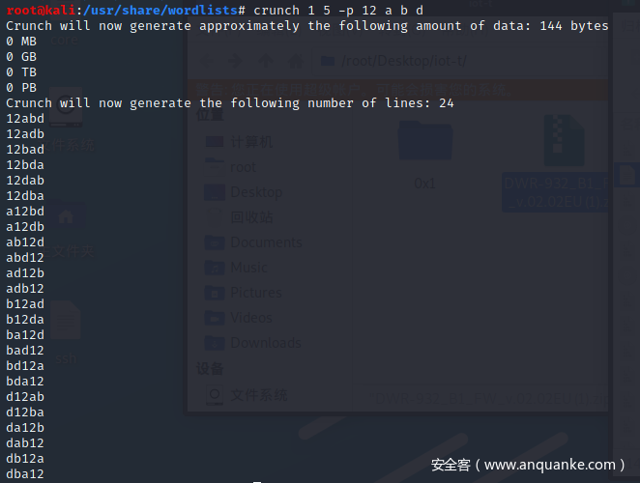Open root folder in file manager sidebar
640x483 pixels.
(231, 167)
